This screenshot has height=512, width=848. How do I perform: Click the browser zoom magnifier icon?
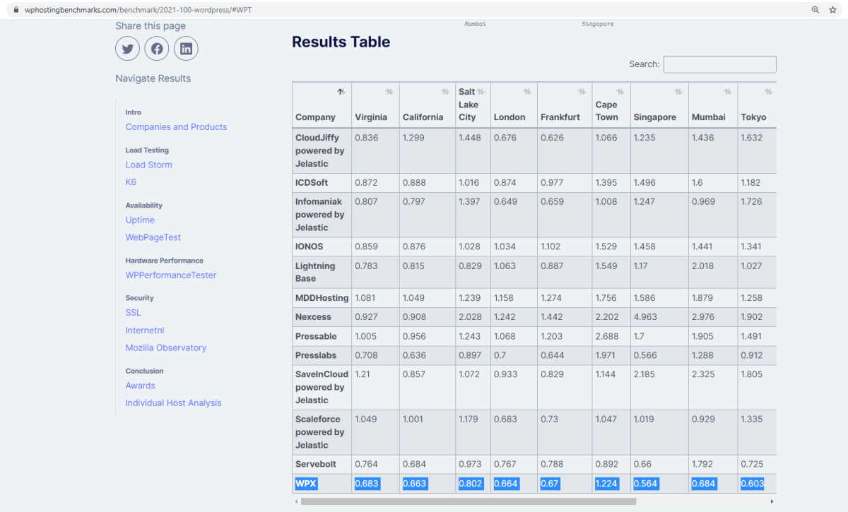(x=815, y=10)
